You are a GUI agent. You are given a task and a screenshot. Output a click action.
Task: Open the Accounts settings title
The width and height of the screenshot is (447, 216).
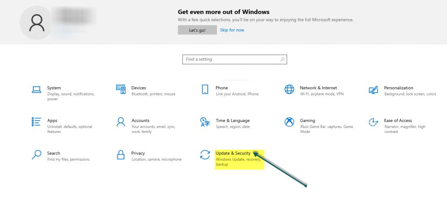point(140,121)
